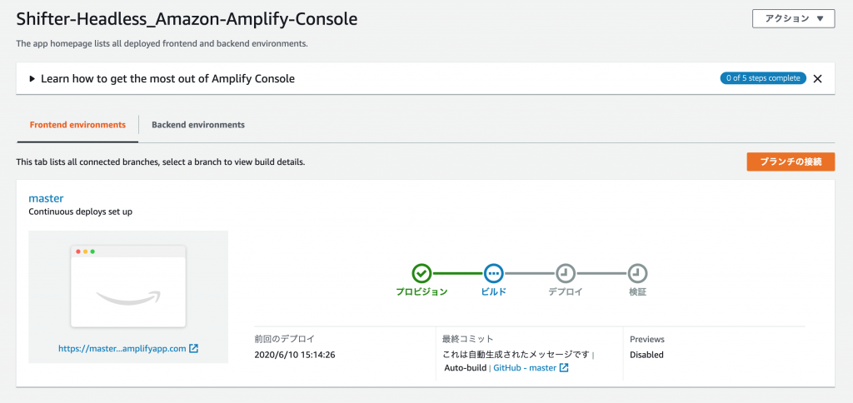The height and width of the screenshot is (403, 853).
Task: Click the ブランチの接続 button
Action: [791, 162]
